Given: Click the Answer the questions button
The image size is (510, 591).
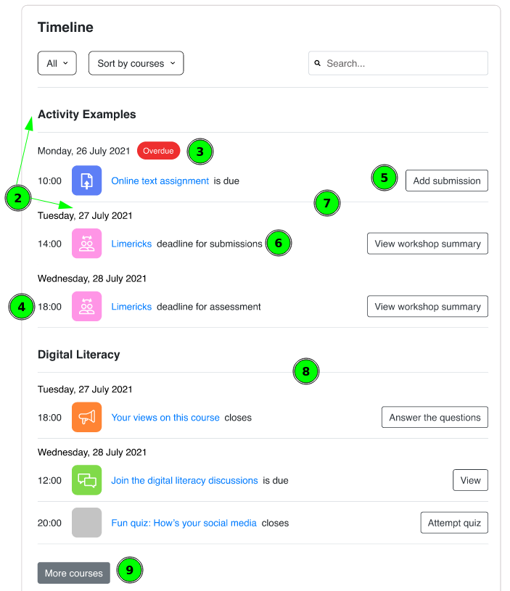Looking at the screenshot, I should click(435, 417).
